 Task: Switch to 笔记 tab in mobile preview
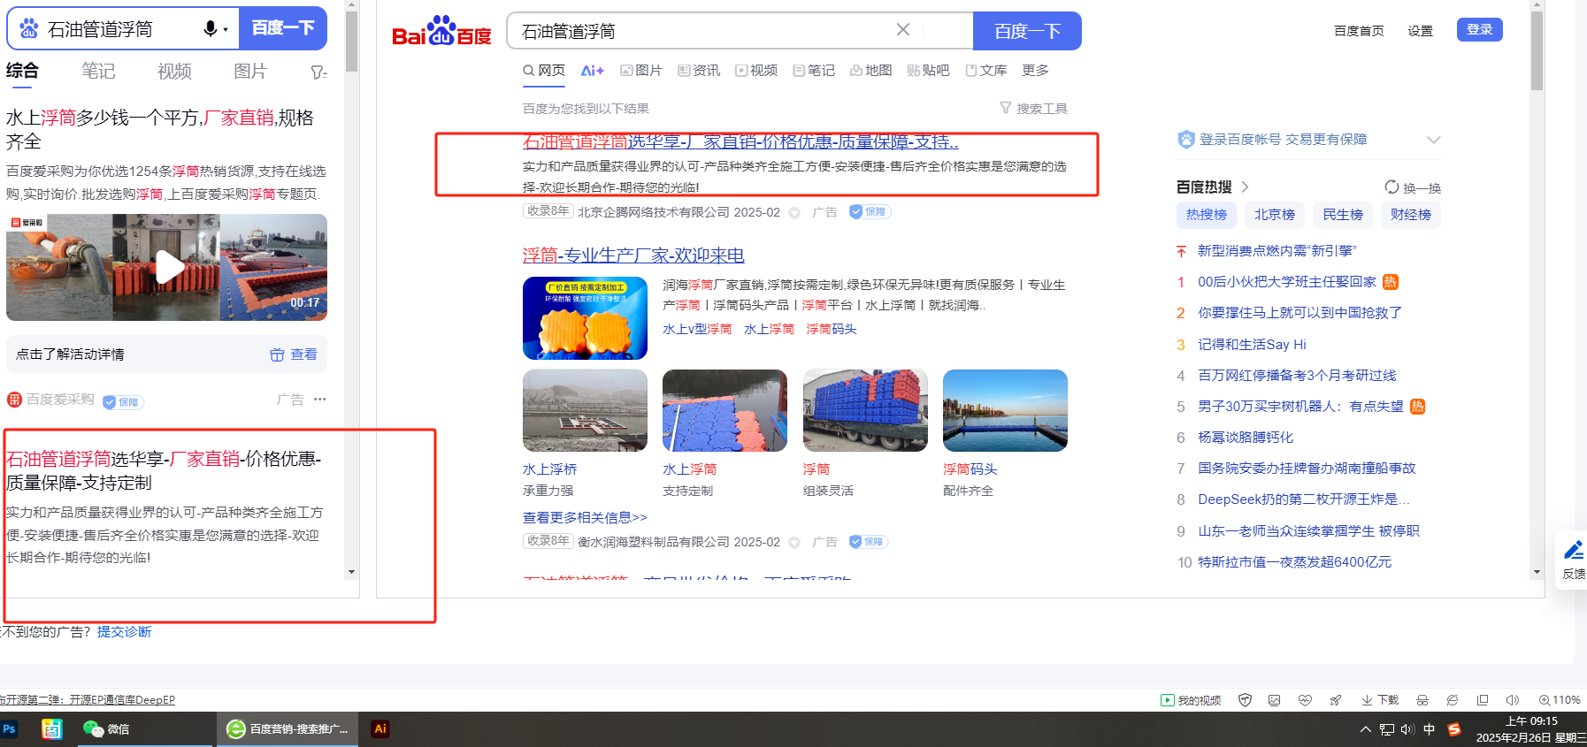pos(98,72)
